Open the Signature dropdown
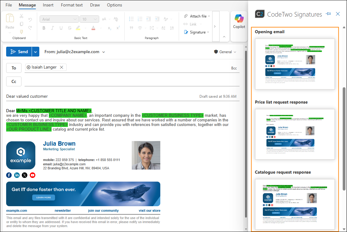 (197, 32)
